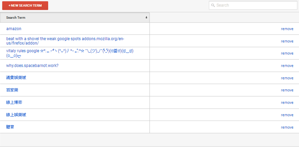
Task: Open the beat with a shovel search term
Action: pyautogui.click(x=66, y=41)
